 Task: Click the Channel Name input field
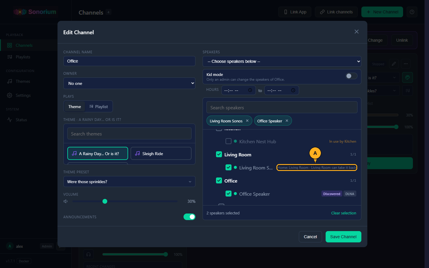click(x=129, y=61)
